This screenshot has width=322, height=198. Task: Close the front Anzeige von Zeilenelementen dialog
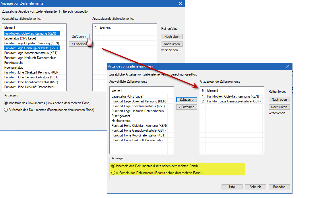click(288, 66)
